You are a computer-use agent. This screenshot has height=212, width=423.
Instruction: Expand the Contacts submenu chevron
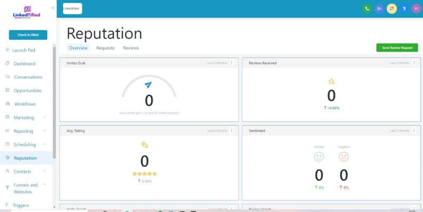pyautogui.click(x=45, y=171)
